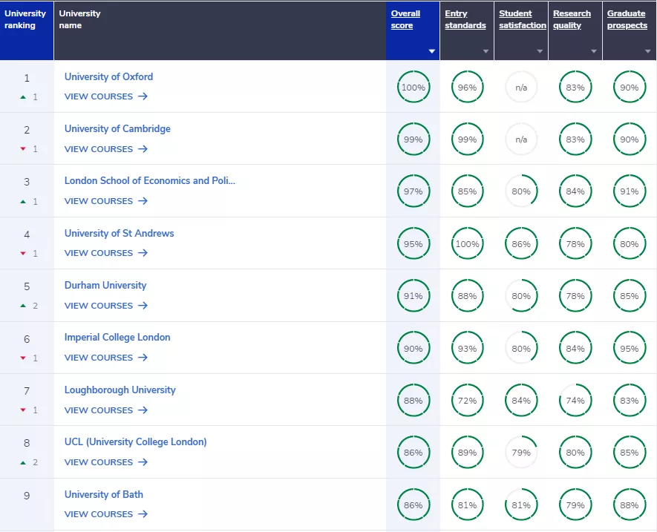Screen dimensions: 657x532
Task: Open the University of Cambridge link
Action: pyautogui.click(x=117, y=129)
